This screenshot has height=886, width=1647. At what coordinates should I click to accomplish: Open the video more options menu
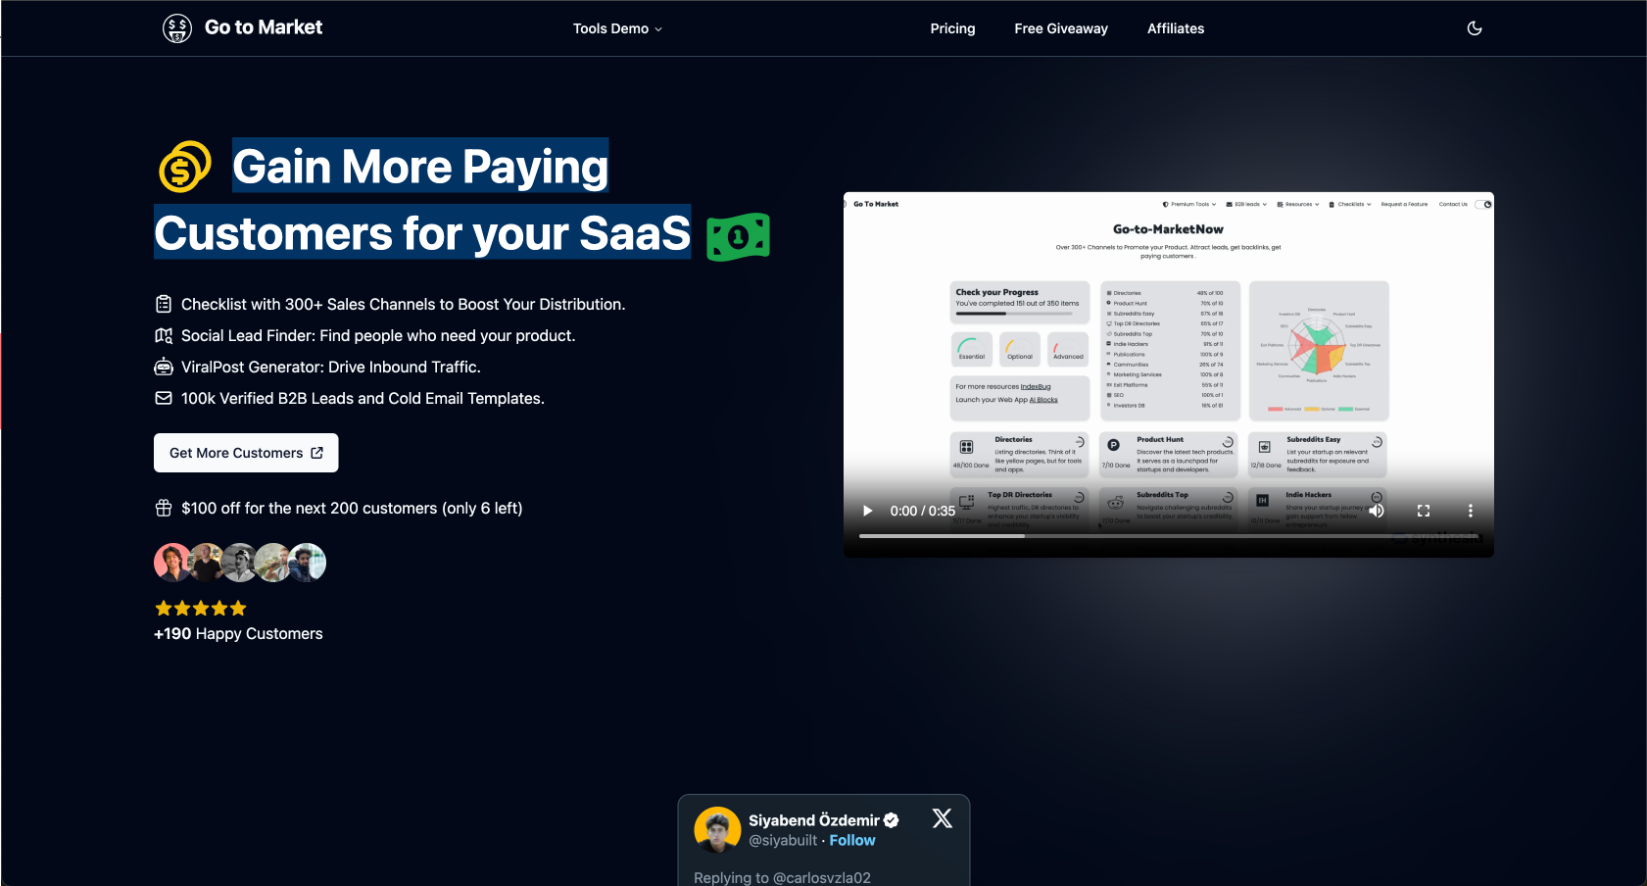coord(1470,511)
